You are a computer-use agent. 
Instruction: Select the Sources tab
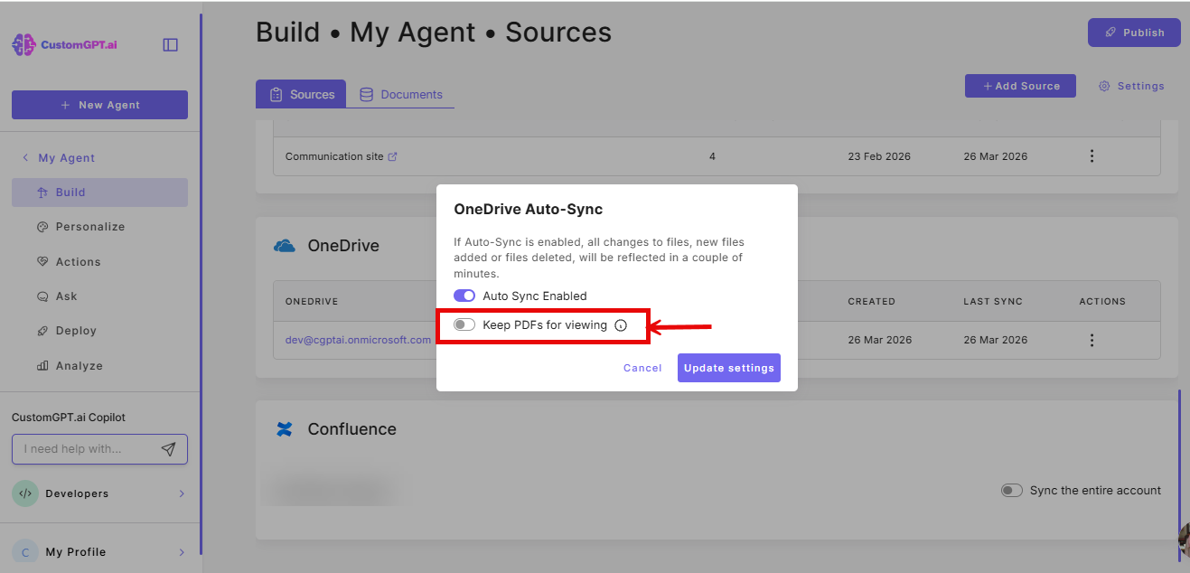[301, 93]
